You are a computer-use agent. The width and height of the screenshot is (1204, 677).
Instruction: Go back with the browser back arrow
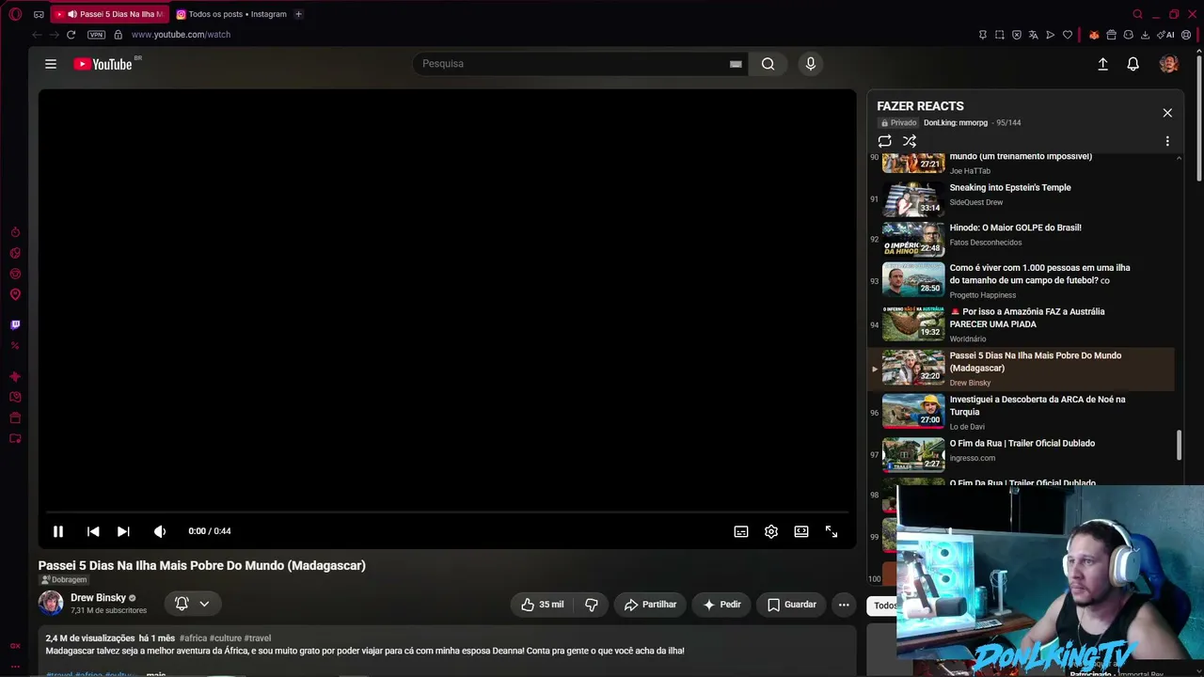pos(37,35)
